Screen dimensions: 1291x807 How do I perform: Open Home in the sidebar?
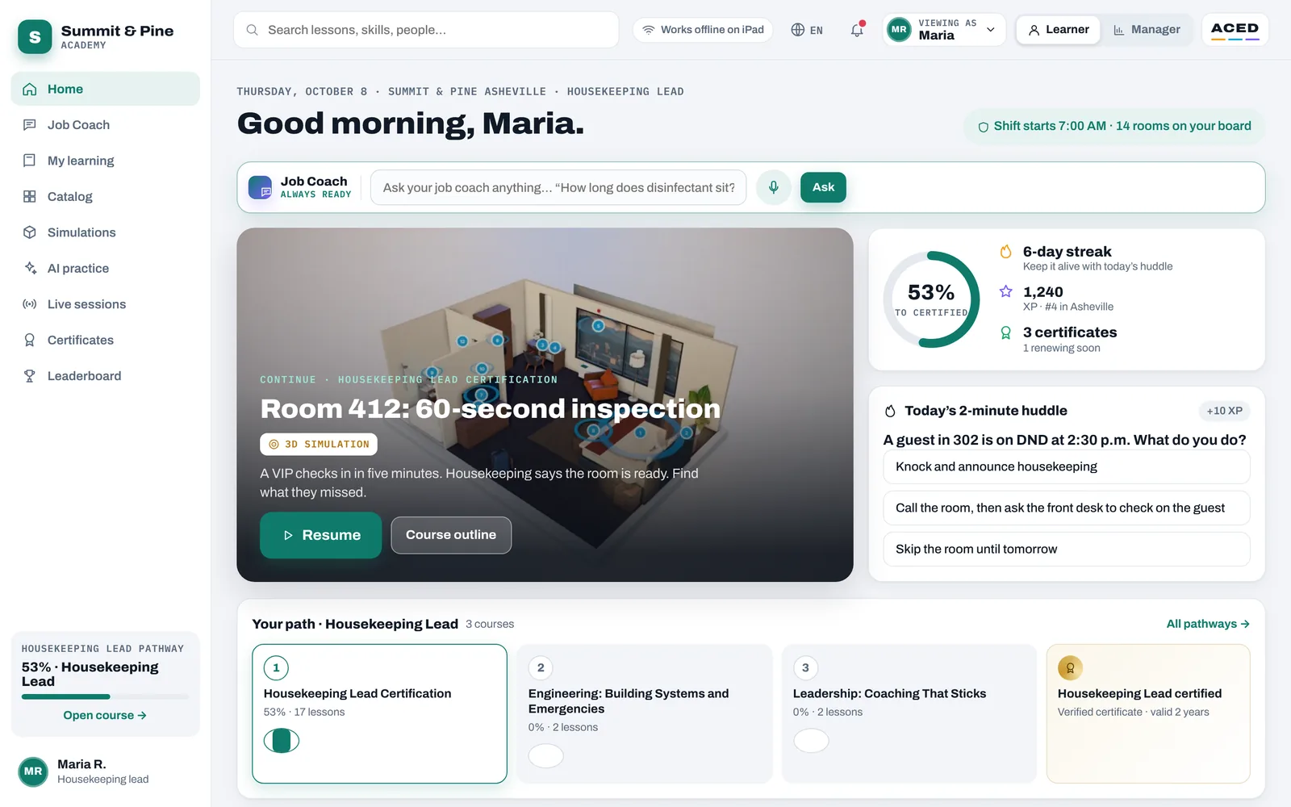[x=106, y=89]
